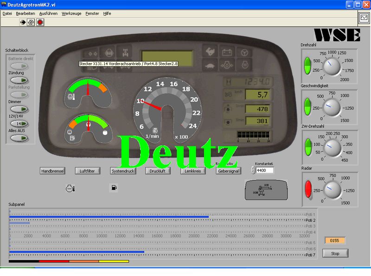Click the green LCD display on dashboard
This screenshot has width=371, height=276.
(167, 58)
